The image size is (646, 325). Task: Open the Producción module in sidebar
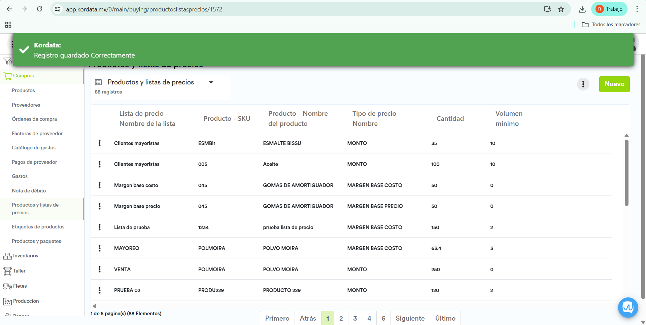pyautogui.click(x=26, y=301)
